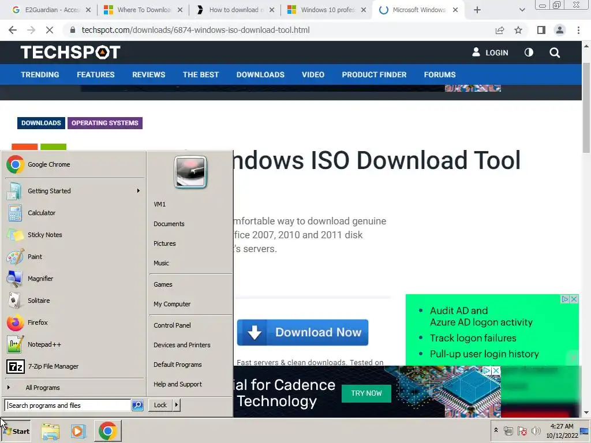Click the TRY NOW ad button

(366, 393)
